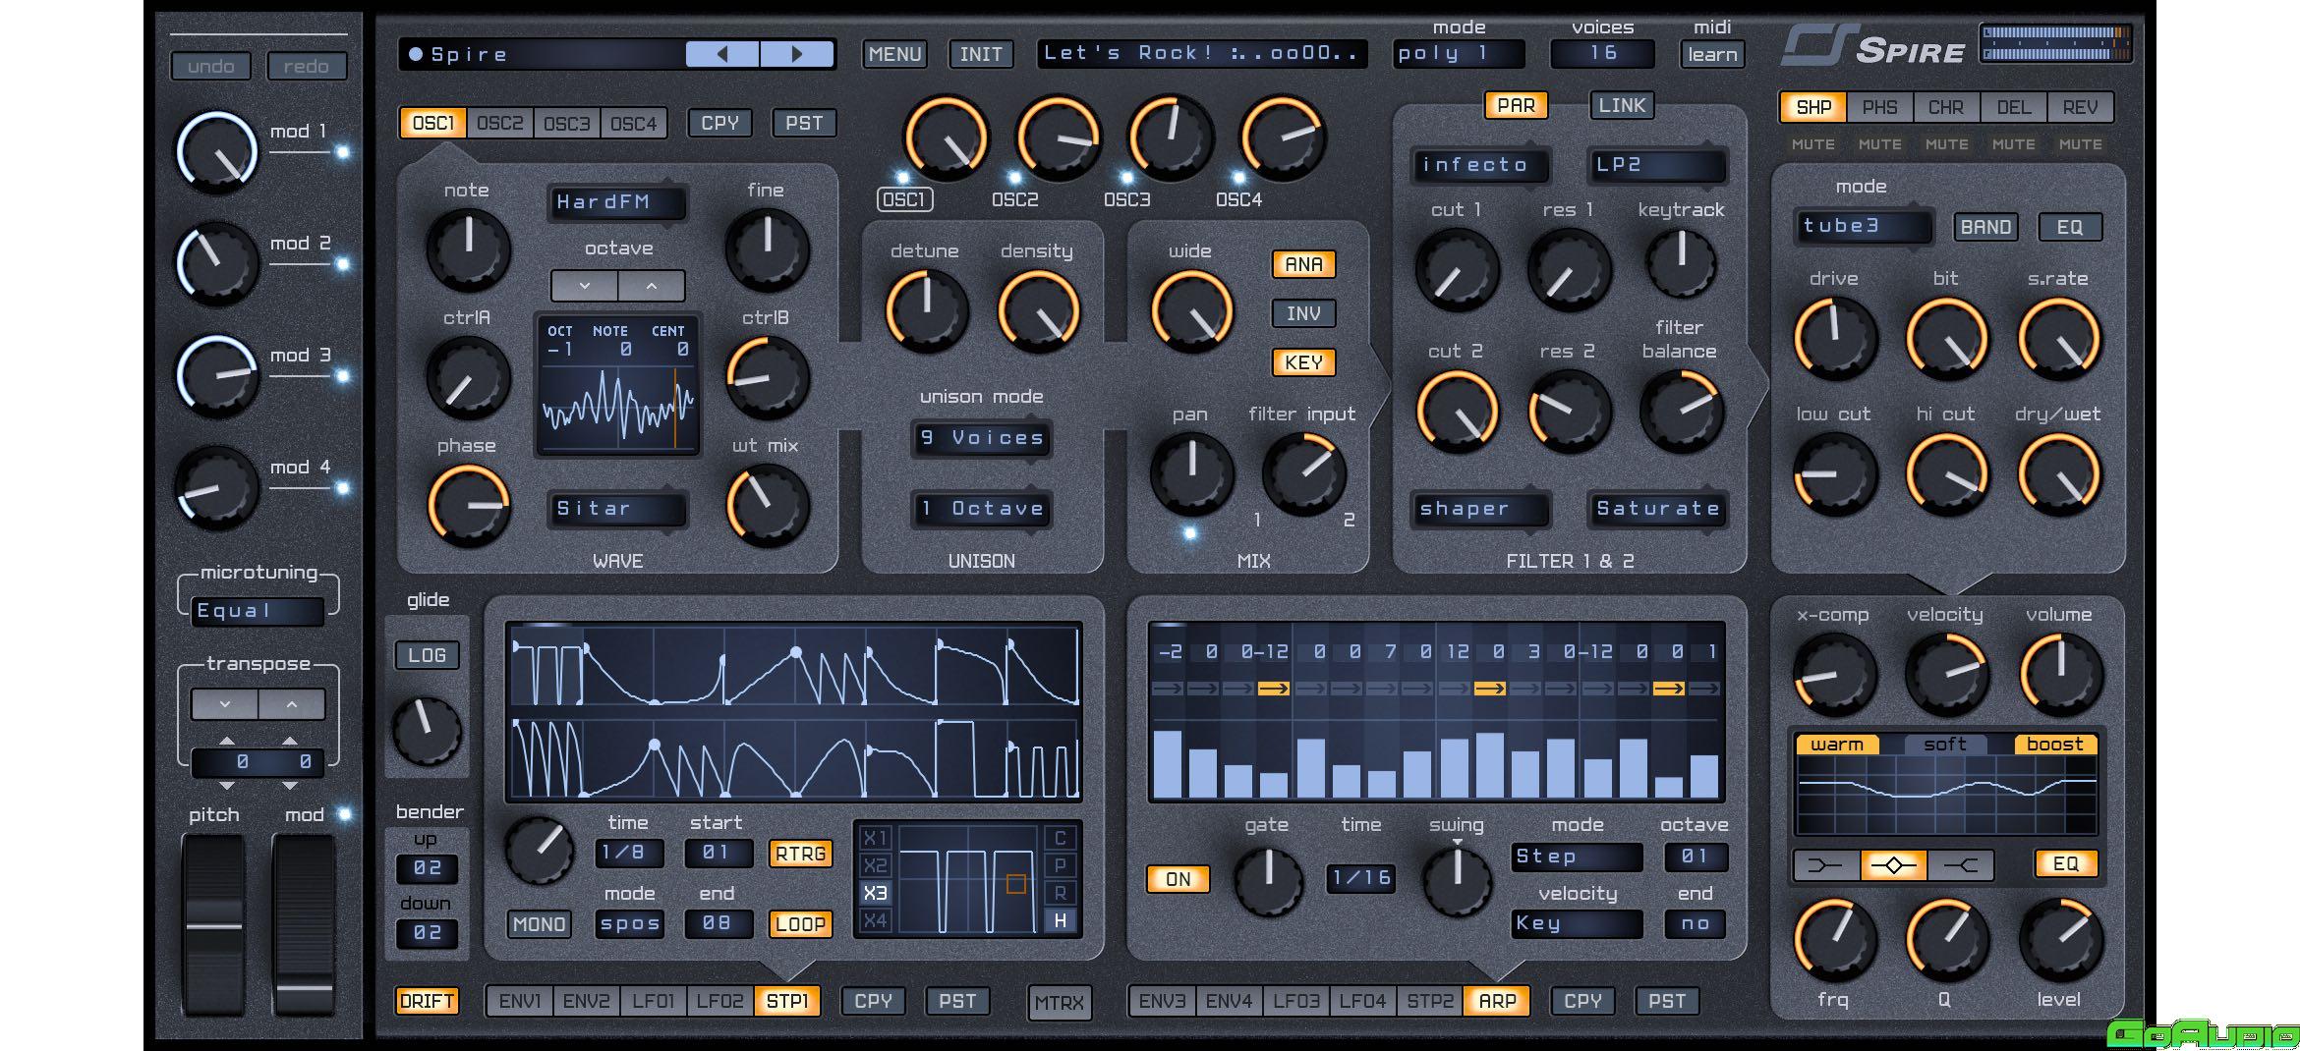
Task: Select the peak EQ shape icon
Action: tap(1894, 864)
